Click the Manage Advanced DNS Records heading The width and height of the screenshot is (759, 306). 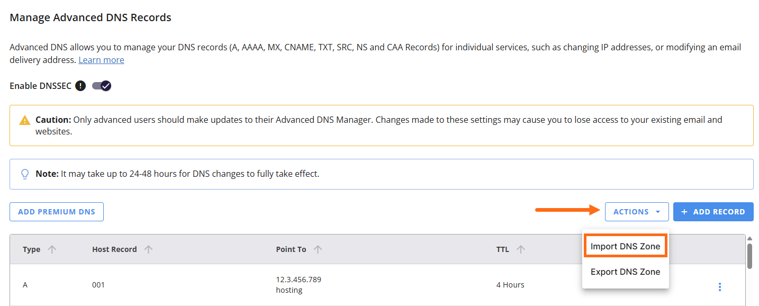[91, 17]
